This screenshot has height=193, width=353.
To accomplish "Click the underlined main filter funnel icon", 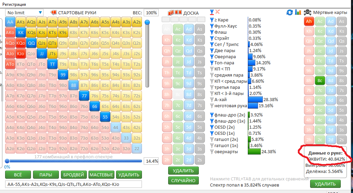I will pyautogui.click(x=212, y=12).
